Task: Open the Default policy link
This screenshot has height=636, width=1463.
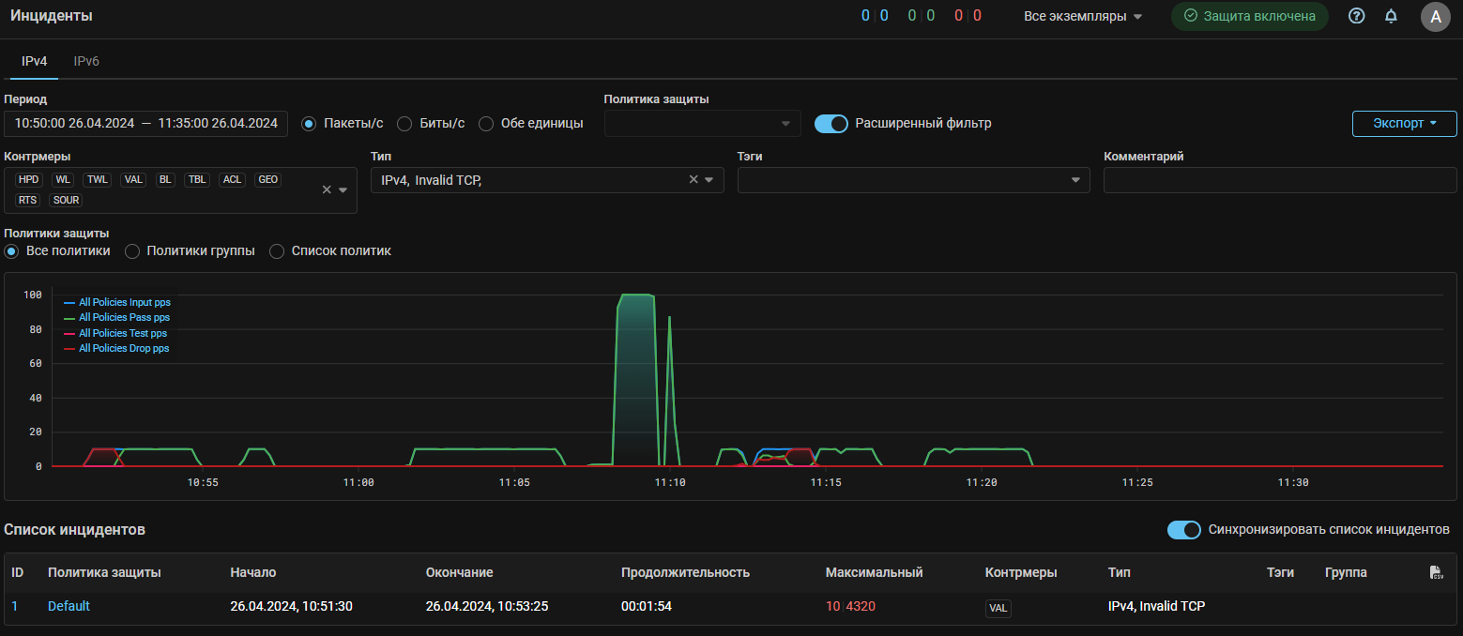Action: coord(69,607)
